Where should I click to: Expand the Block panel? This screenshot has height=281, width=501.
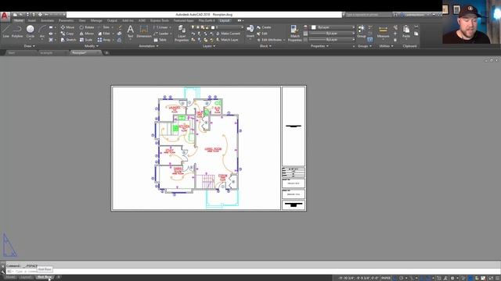click(x=265, y=46)
